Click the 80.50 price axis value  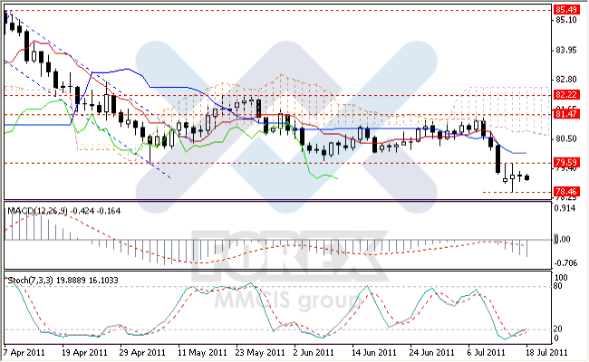click(x=566, y=138)
